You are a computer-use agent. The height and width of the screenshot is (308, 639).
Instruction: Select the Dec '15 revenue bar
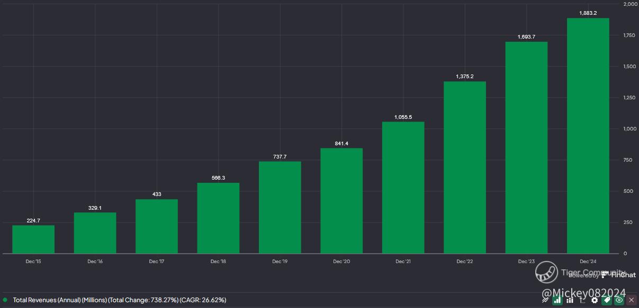click(33, 239)
